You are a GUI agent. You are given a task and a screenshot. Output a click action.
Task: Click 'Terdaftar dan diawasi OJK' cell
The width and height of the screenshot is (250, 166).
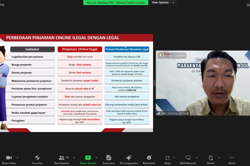point(127,57)
